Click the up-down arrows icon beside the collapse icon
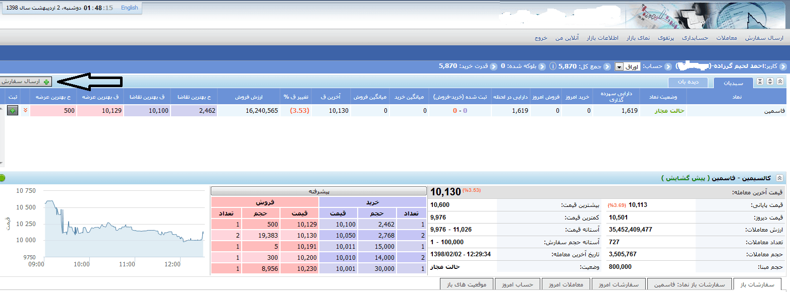The image size is (790, 292). tap(770, 81)
